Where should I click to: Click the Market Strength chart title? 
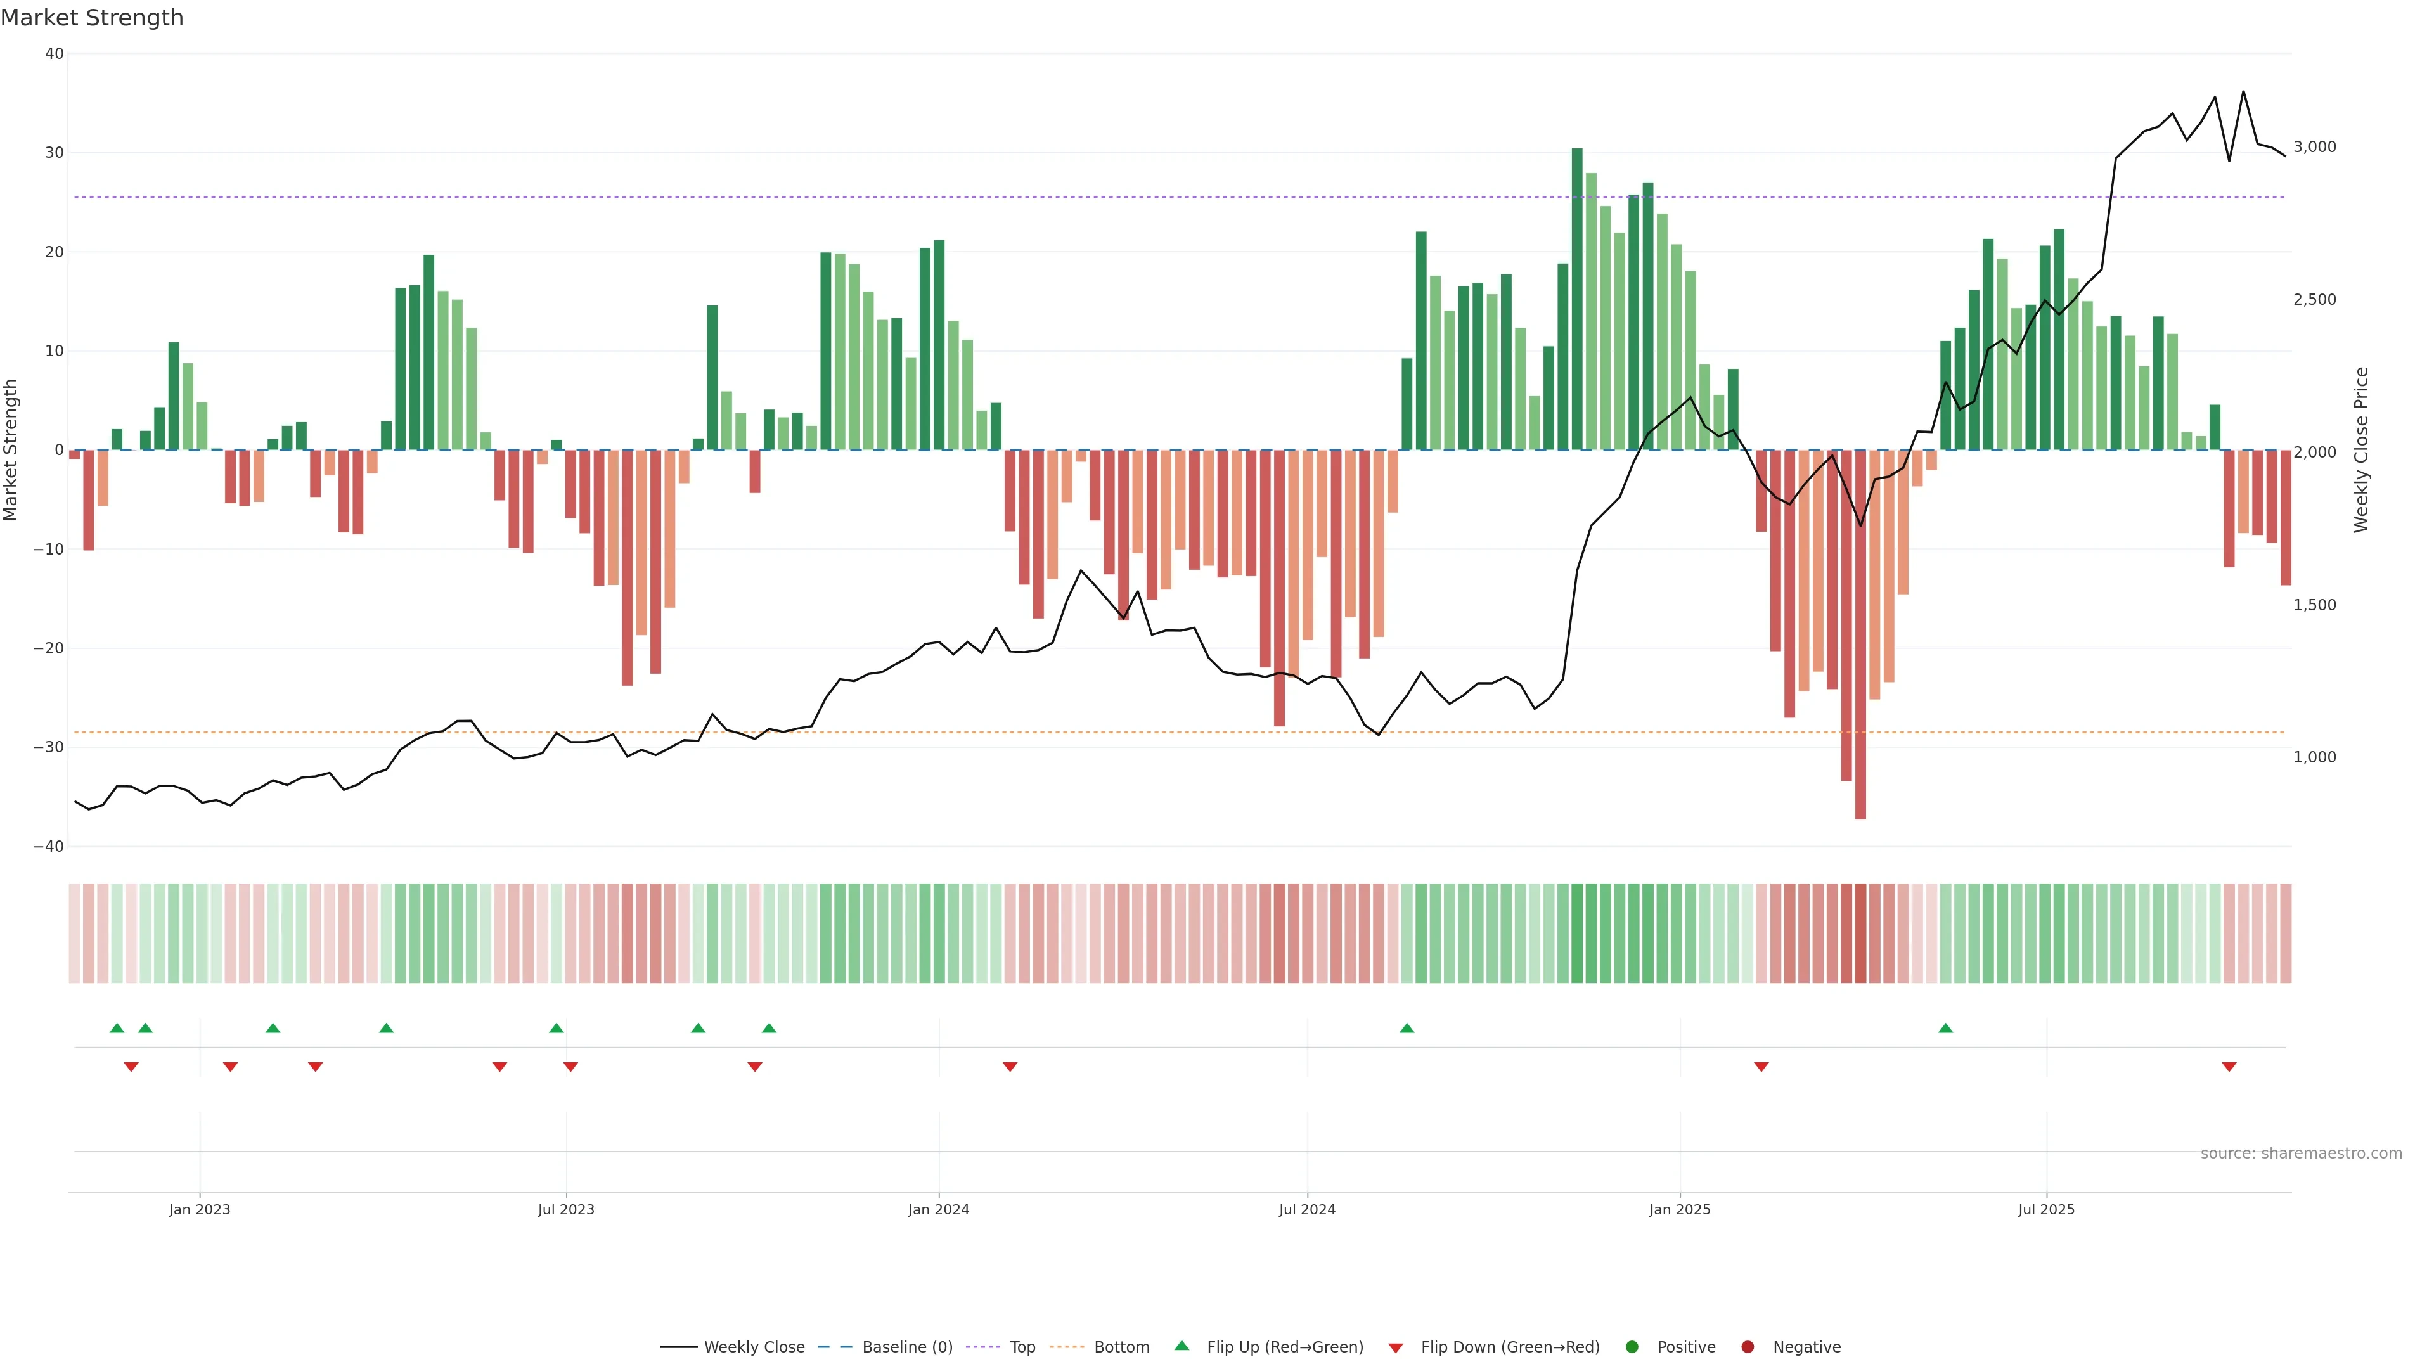click(x=92, y=17)
